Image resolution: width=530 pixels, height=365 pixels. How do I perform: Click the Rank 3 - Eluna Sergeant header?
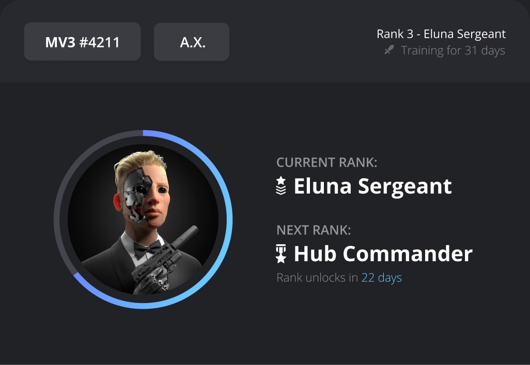pos(441,34)
